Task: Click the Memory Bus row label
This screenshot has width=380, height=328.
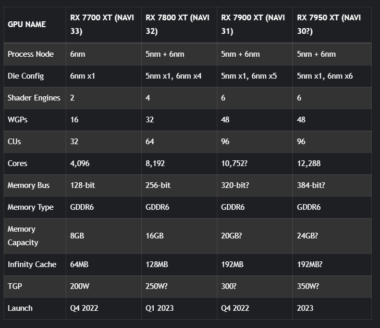Action: (x=29, y=185)
